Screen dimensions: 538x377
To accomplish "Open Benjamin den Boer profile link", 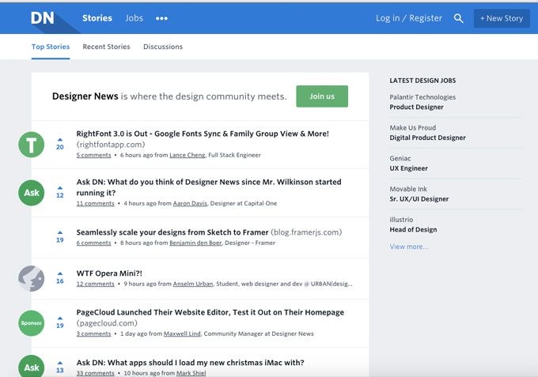I will point(195,243).
